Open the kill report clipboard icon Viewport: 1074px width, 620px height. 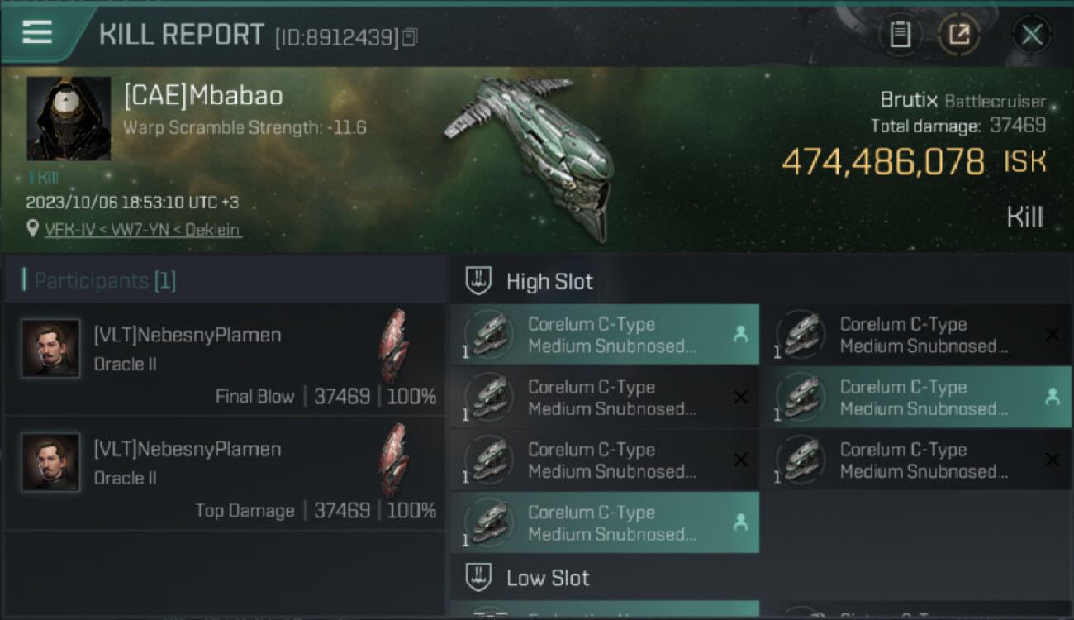900,35
